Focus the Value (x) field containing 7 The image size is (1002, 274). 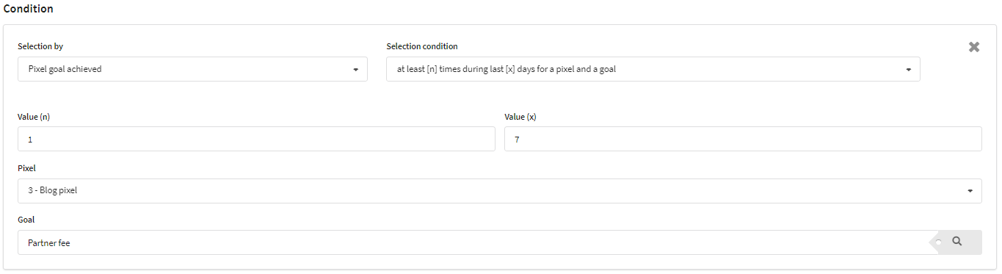(743, 139)
